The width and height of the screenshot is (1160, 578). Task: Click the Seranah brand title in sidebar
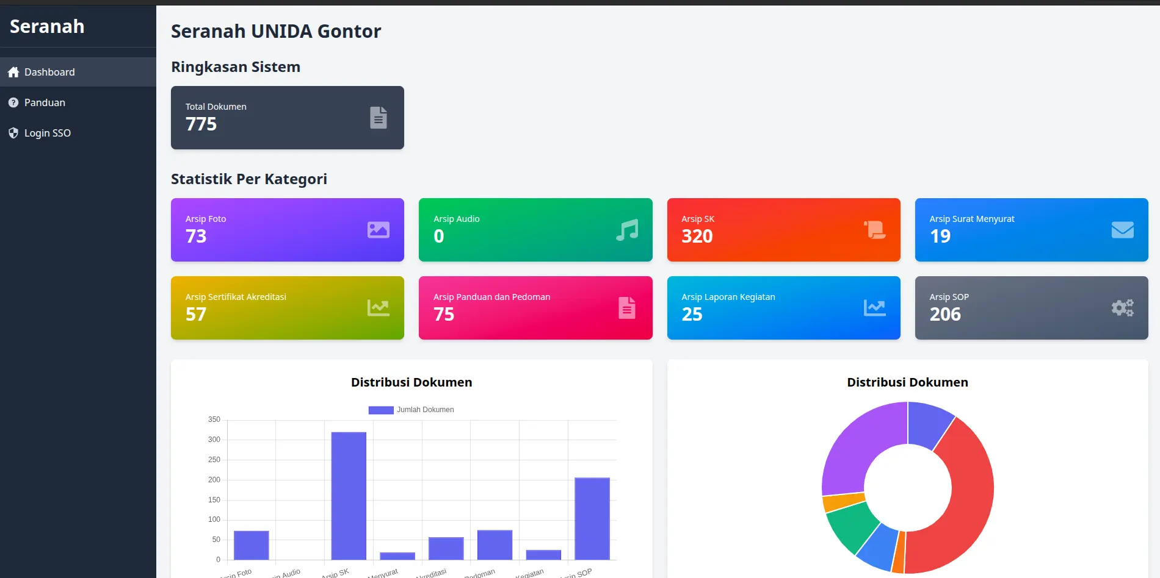(47, 26)
